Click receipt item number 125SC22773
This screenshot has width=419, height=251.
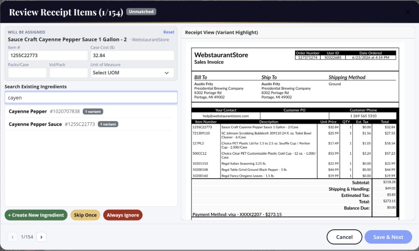coord(202,127)
